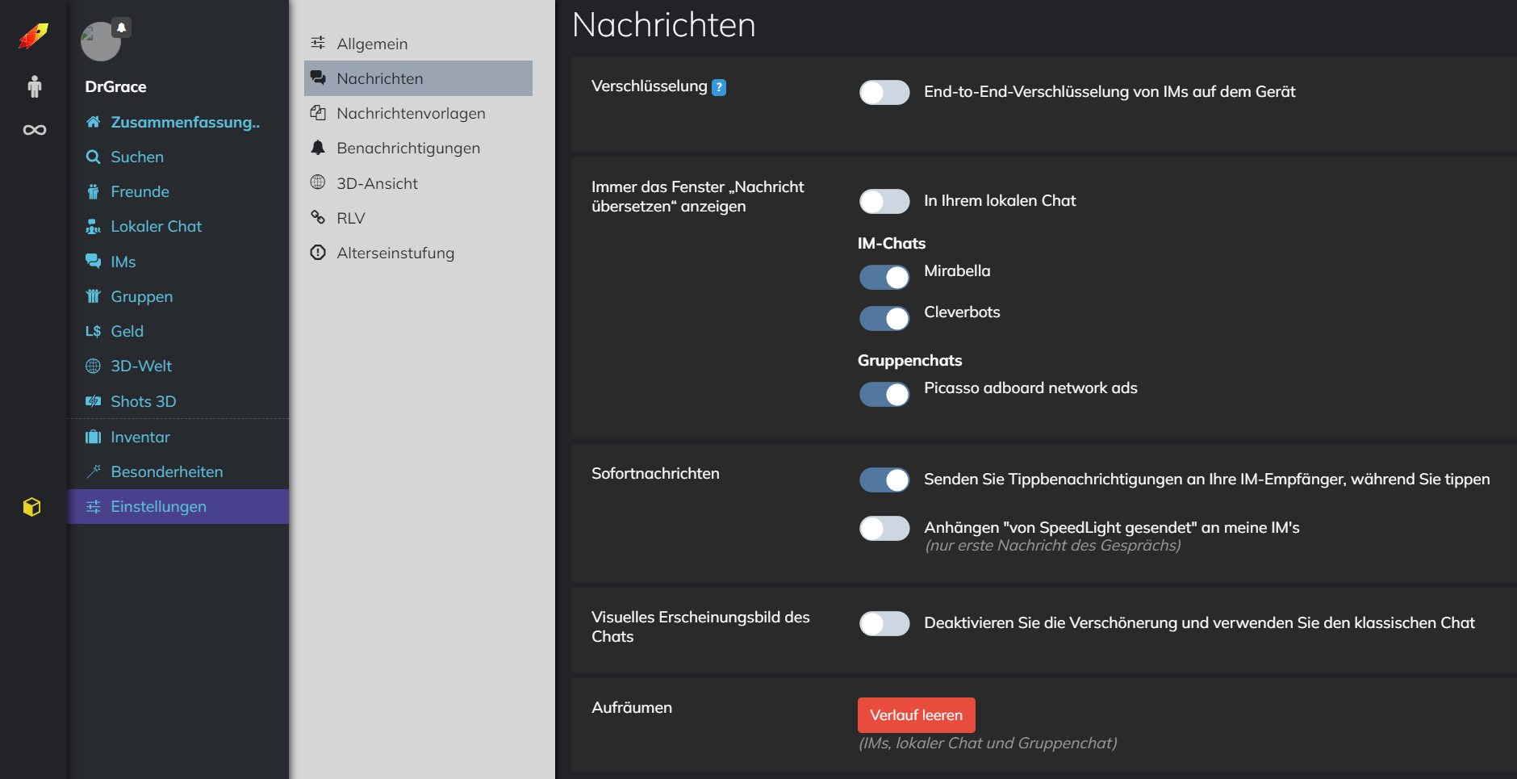The width and height of the screenshot is (1517, 779).
Task: Click the group icon beside Gruppen
Action: [x=94, y=296]
